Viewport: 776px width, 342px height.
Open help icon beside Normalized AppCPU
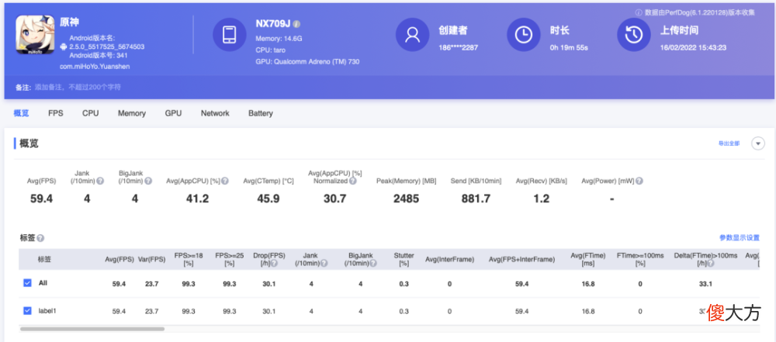(353, 181)
